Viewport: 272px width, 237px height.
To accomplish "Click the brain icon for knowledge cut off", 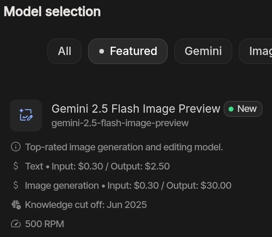I will click(x=15, y=205).
